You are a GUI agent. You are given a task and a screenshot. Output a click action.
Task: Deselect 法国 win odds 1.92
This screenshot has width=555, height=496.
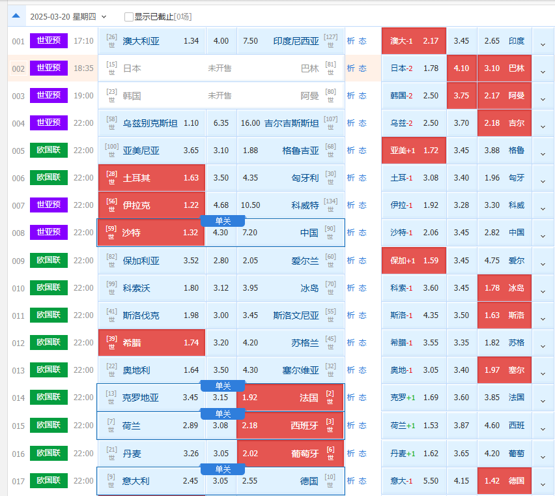[x=290, y=398]
